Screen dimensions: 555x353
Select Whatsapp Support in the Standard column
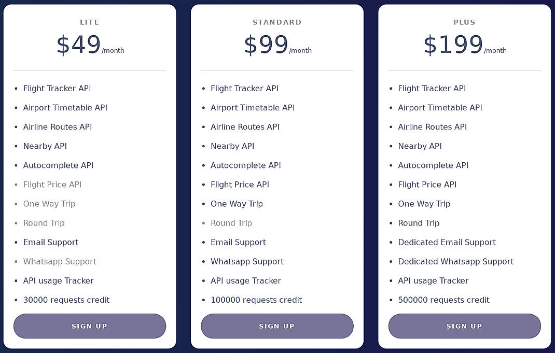(247, 261)
